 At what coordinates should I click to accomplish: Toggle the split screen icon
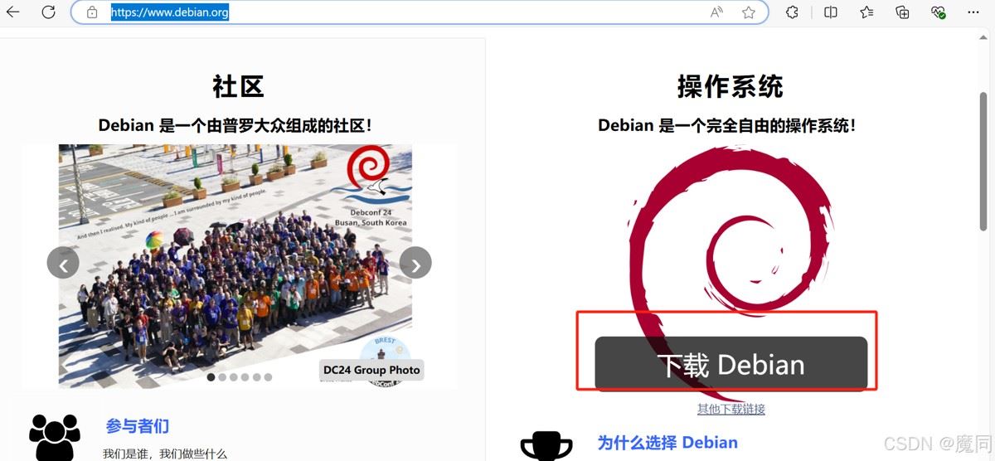point(831,12)
